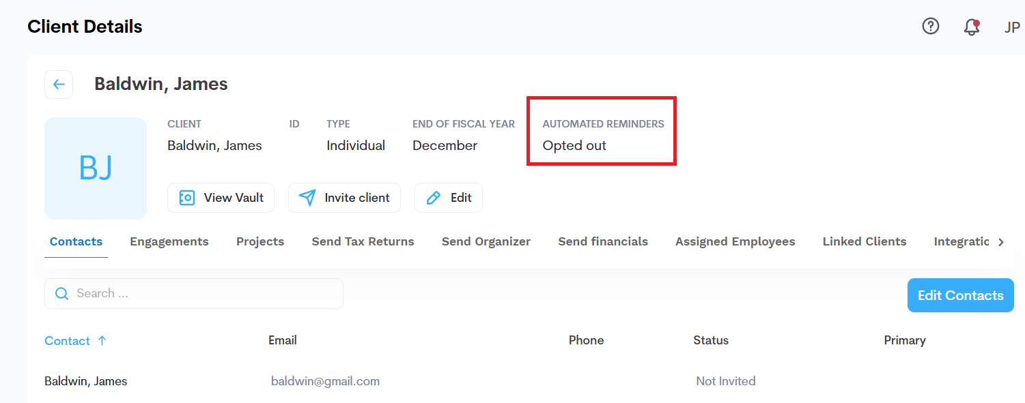
Task: Open the Linked Clients tab
Action: coord(865,241)
